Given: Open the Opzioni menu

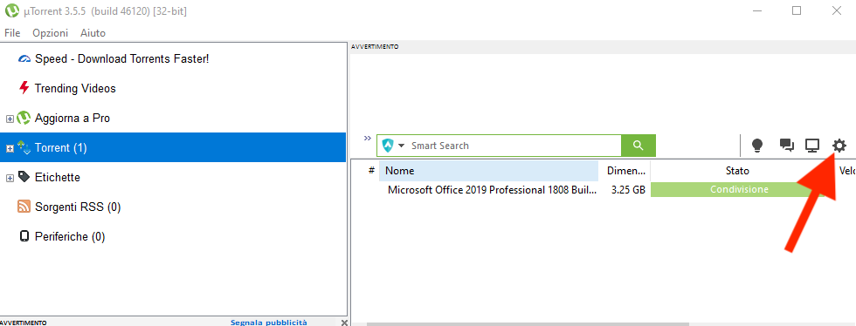Looking at the screenshot, I should [x=51, y=33].
